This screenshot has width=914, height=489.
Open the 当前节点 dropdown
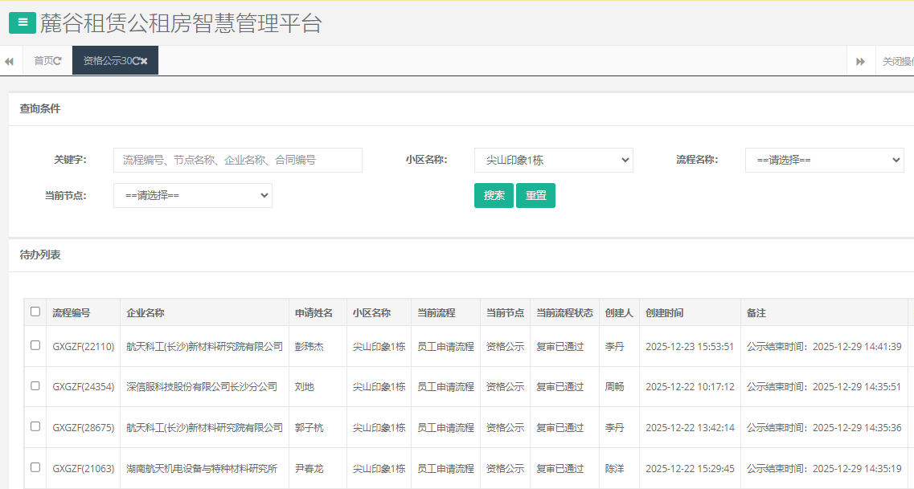click(x=192, y=195)
